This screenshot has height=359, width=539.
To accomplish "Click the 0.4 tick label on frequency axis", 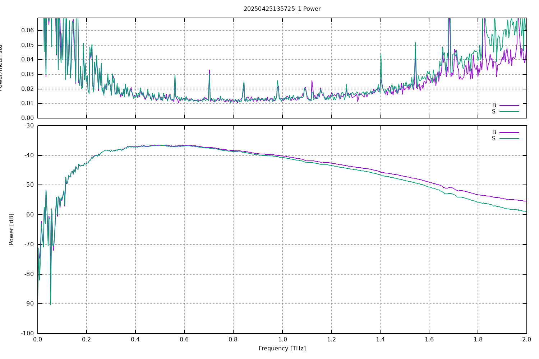I will pyautogui.click(x=135, y=339).
